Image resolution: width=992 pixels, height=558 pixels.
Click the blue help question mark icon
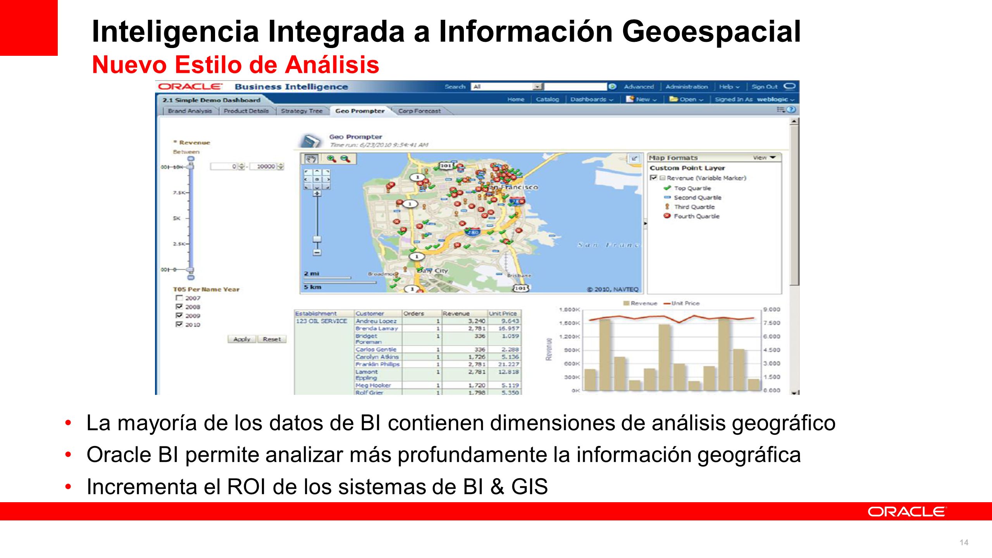pos(791,110)
